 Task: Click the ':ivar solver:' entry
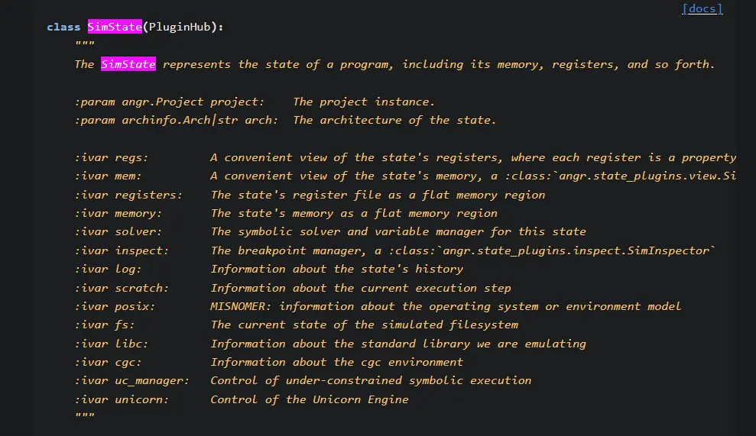(x=118, y=231)
